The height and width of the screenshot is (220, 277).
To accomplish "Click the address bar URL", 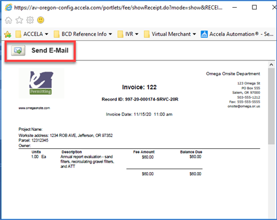I will pos(118,8).
